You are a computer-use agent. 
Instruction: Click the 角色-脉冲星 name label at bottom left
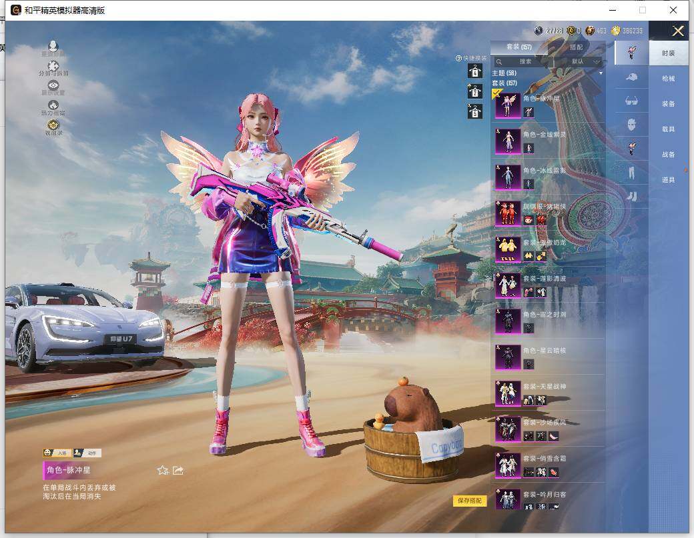pyautogui.click(x=69, y=470)
